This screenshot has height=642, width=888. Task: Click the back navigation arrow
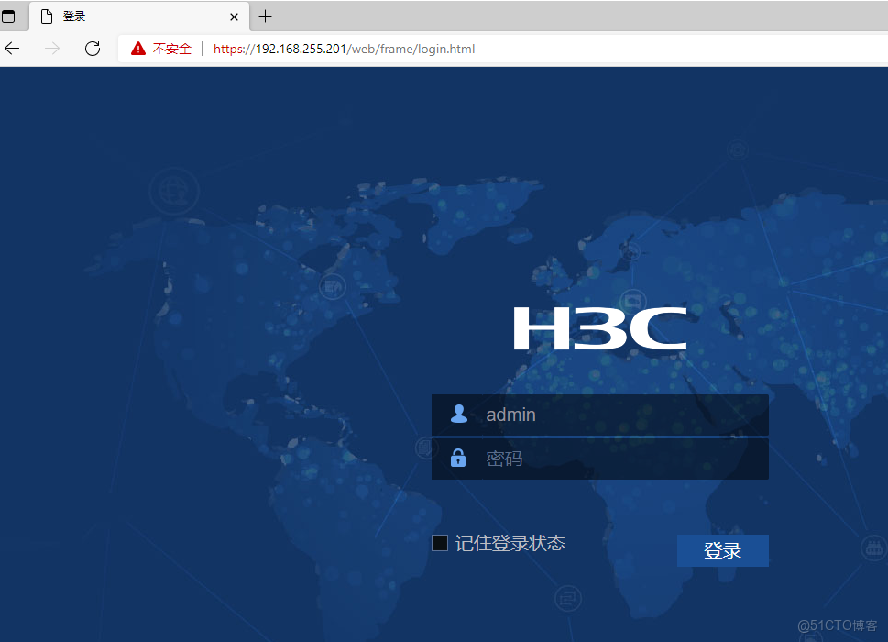coord(12,49)
